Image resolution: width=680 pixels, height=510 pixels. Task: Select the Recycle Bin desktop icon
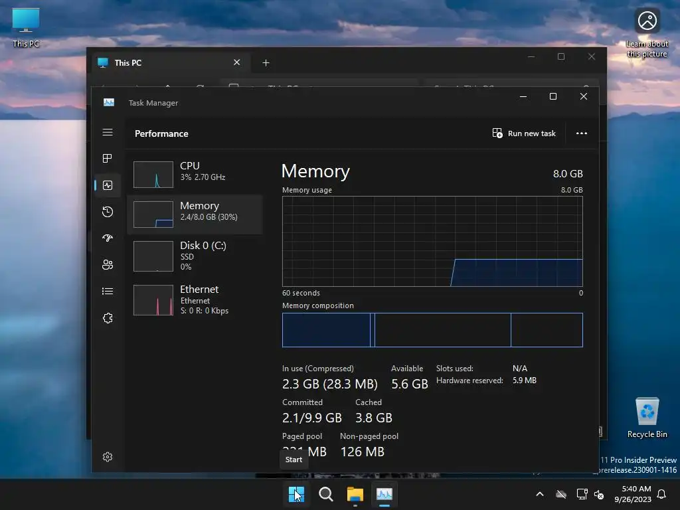tap(647, 418)
